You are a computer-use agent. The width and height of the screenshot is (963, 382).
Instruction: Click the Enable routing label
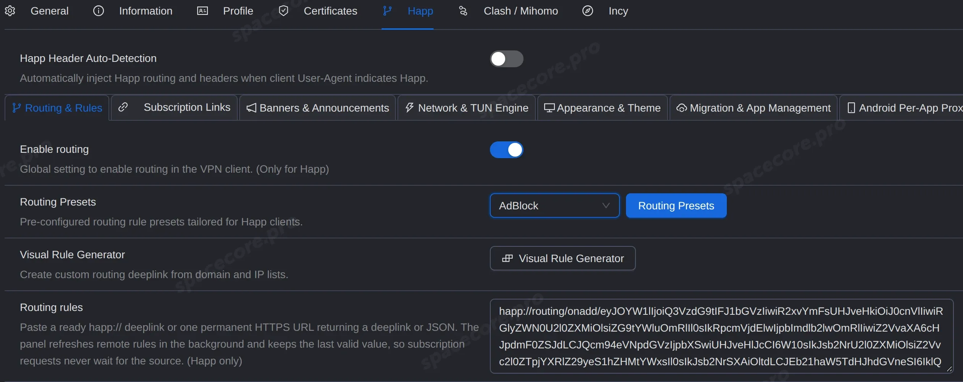tap(54, 149)
